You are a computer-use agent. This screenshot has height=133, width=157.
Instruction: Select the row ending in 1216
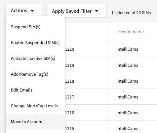pyautogui.click(x=111, y=113)
